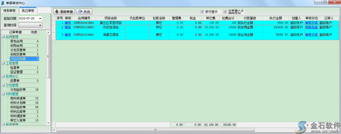Click the horizontal scrollbar left arrow
Viewport: 341px width, 134px height.
pos(54,130)
